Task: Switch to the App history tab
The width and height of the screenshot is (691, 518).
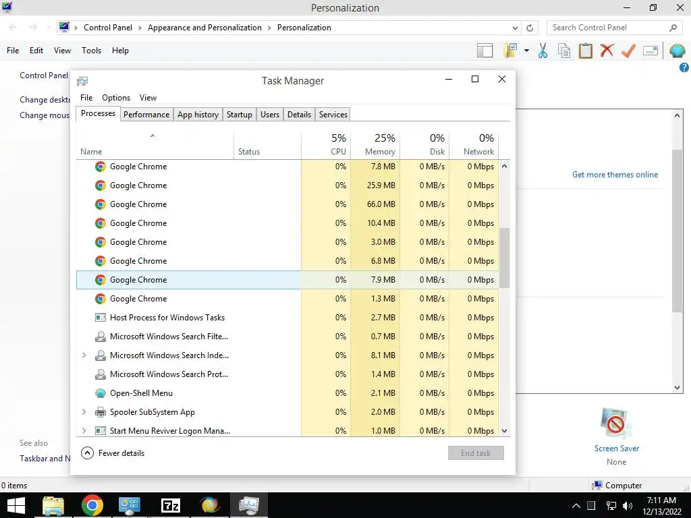Action: pyautogui.click(x=198, y=115)
